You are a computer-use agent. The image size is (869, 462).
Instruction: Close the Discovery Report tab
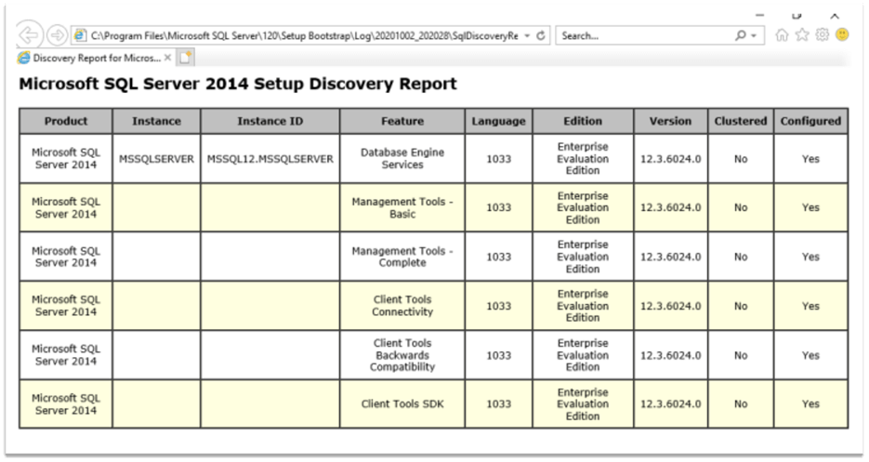point(167,58)
